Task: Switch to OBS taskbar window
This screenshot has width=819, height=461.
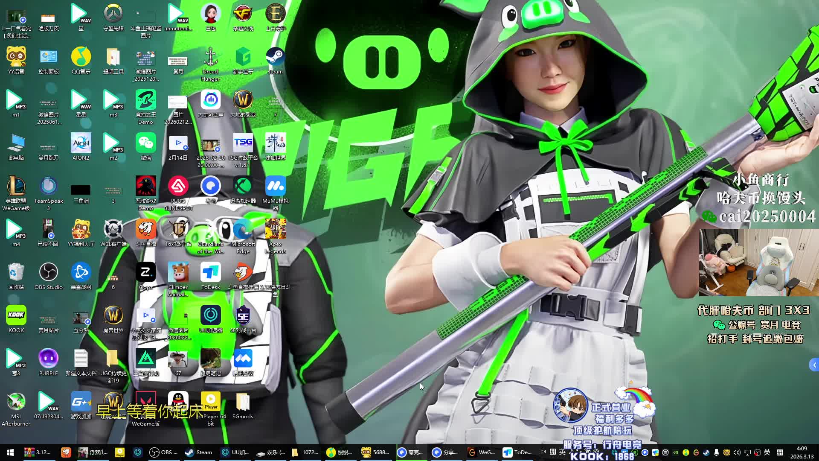Action: pos(163,452)
